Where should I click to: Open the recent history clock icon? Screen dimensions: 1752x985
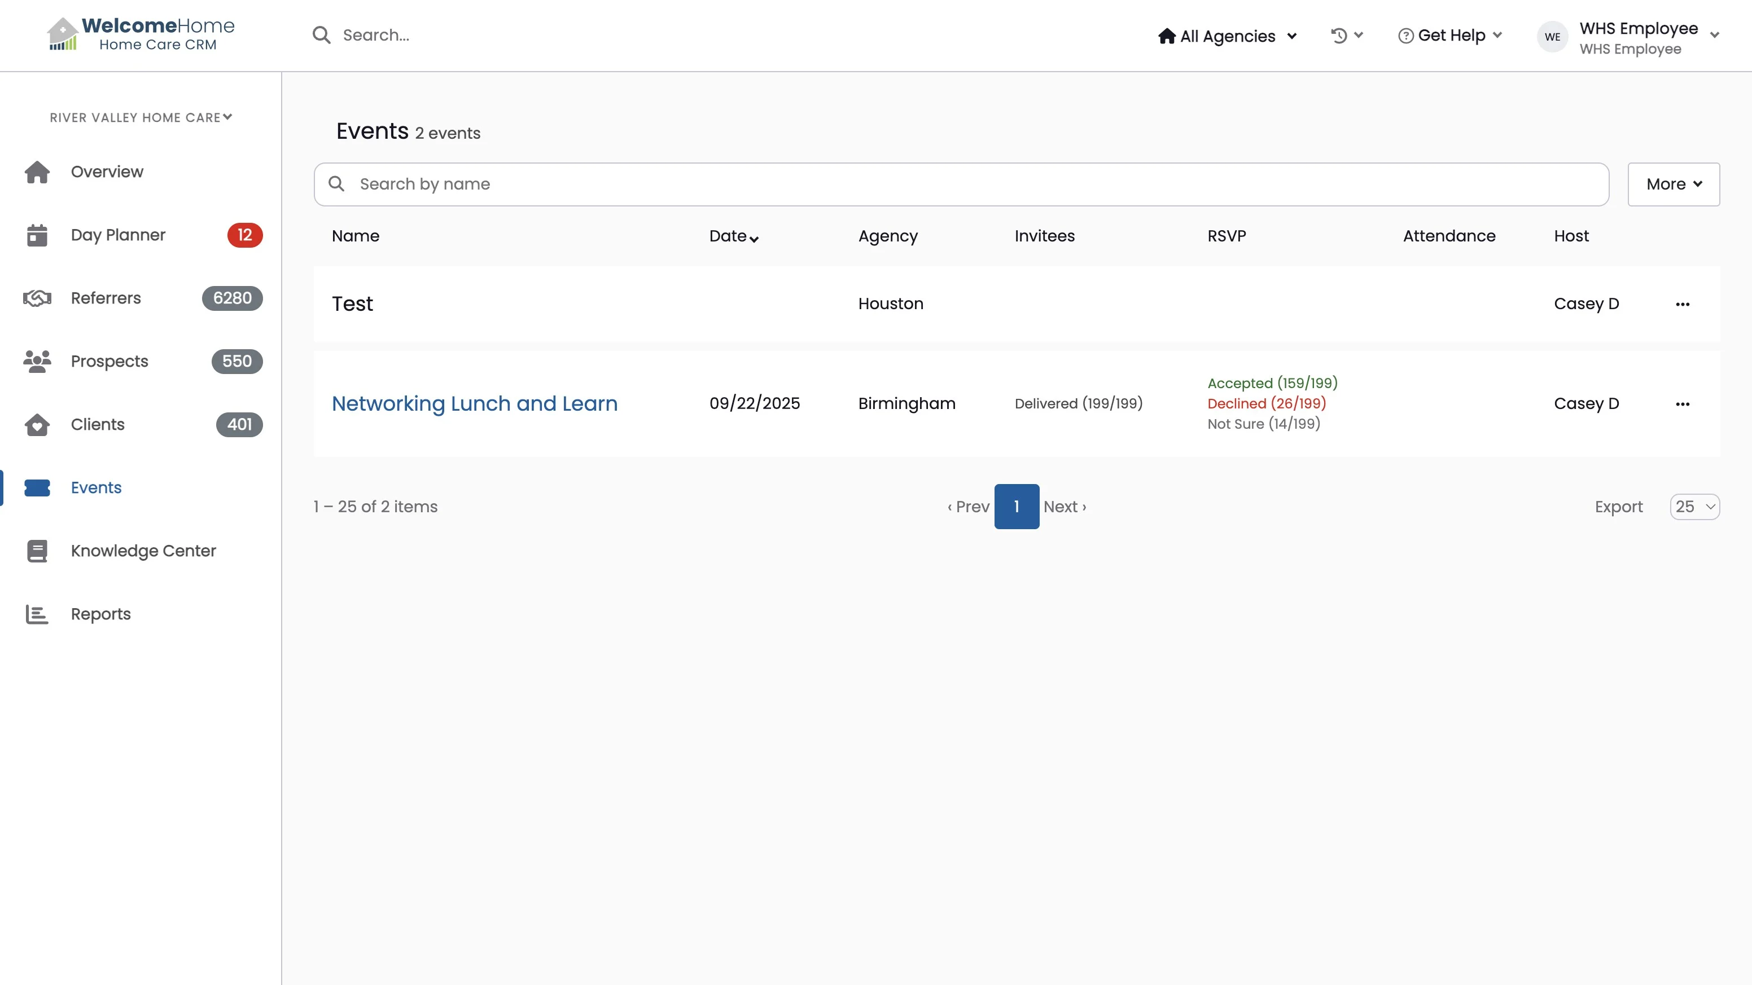[x=1339, y=36]
